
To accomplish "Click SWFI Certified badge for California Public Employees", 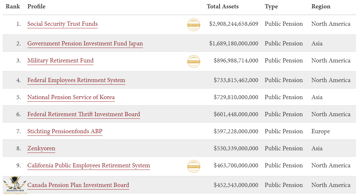I will click(194, 166).
